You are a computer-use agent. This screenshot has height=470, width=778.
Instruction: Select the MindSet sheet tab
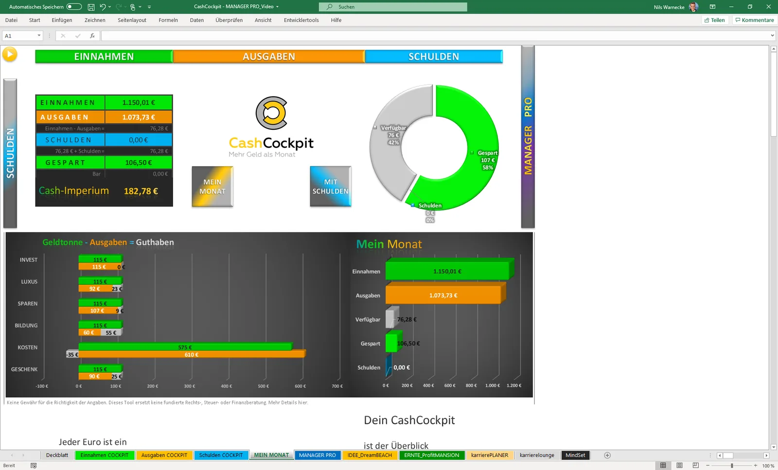(575, 455)
